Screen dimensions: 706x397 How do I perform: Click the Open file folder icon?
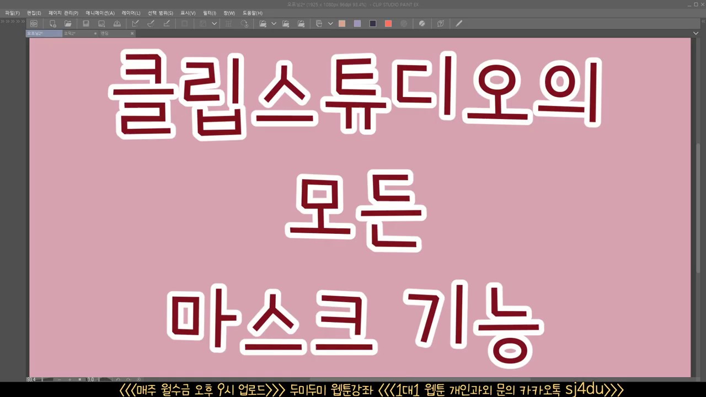tap(68, 24)
